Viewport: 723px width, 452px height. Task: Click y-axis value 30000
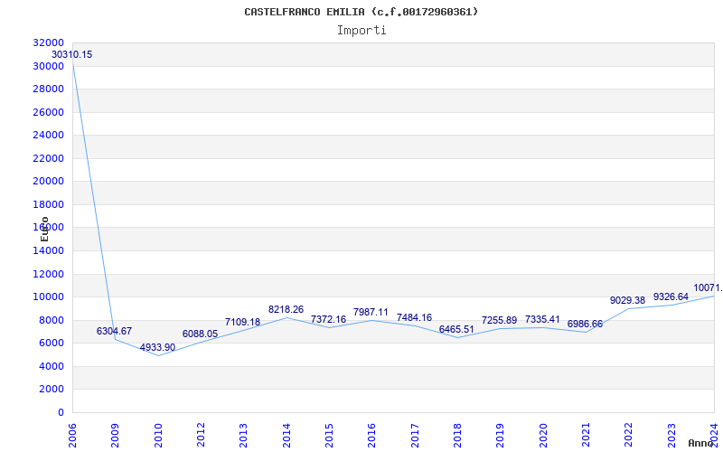pyautogui.click(x=49, y=66)
